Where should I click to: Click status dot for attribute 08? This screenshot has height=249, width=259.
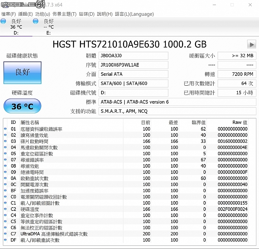pyautogui.click(x=5, y=166)
